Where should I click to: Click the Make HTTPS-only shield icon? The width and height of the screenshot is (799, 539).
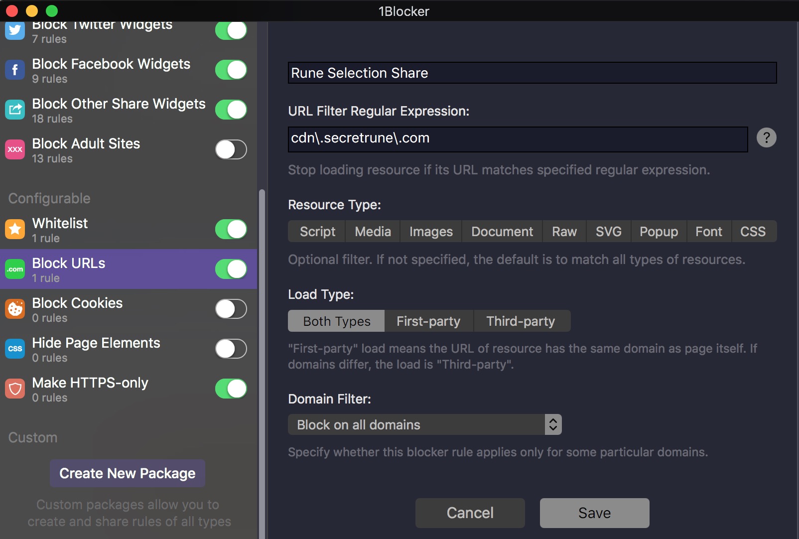(x=15, y=389)
